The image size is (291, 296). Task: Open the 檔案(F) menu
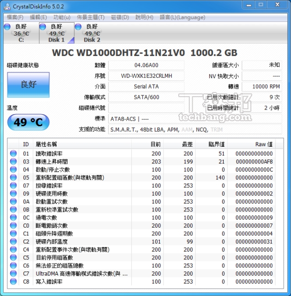point(15,18)
